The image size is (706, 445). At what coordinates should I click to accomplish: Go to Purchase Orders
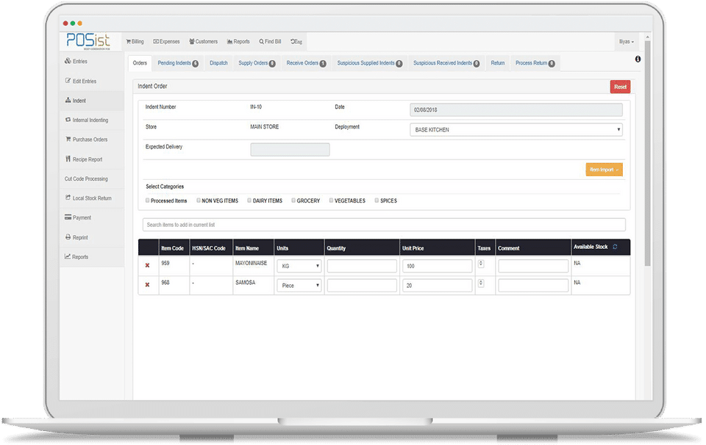click(87, 140)
